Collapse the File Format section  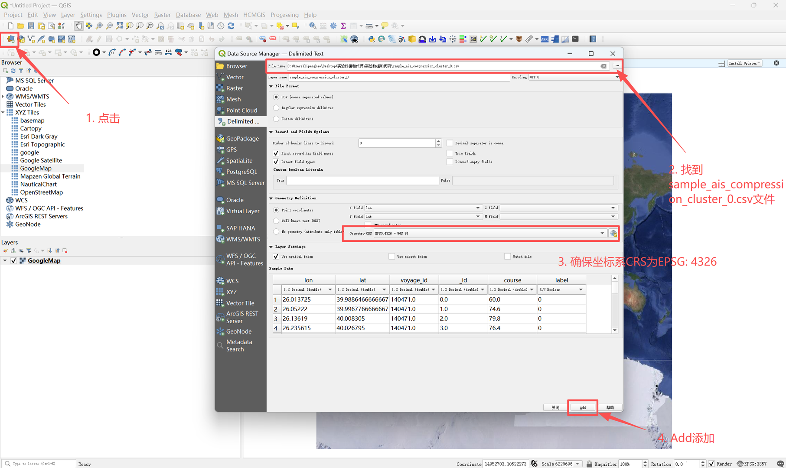pos(271,86)
